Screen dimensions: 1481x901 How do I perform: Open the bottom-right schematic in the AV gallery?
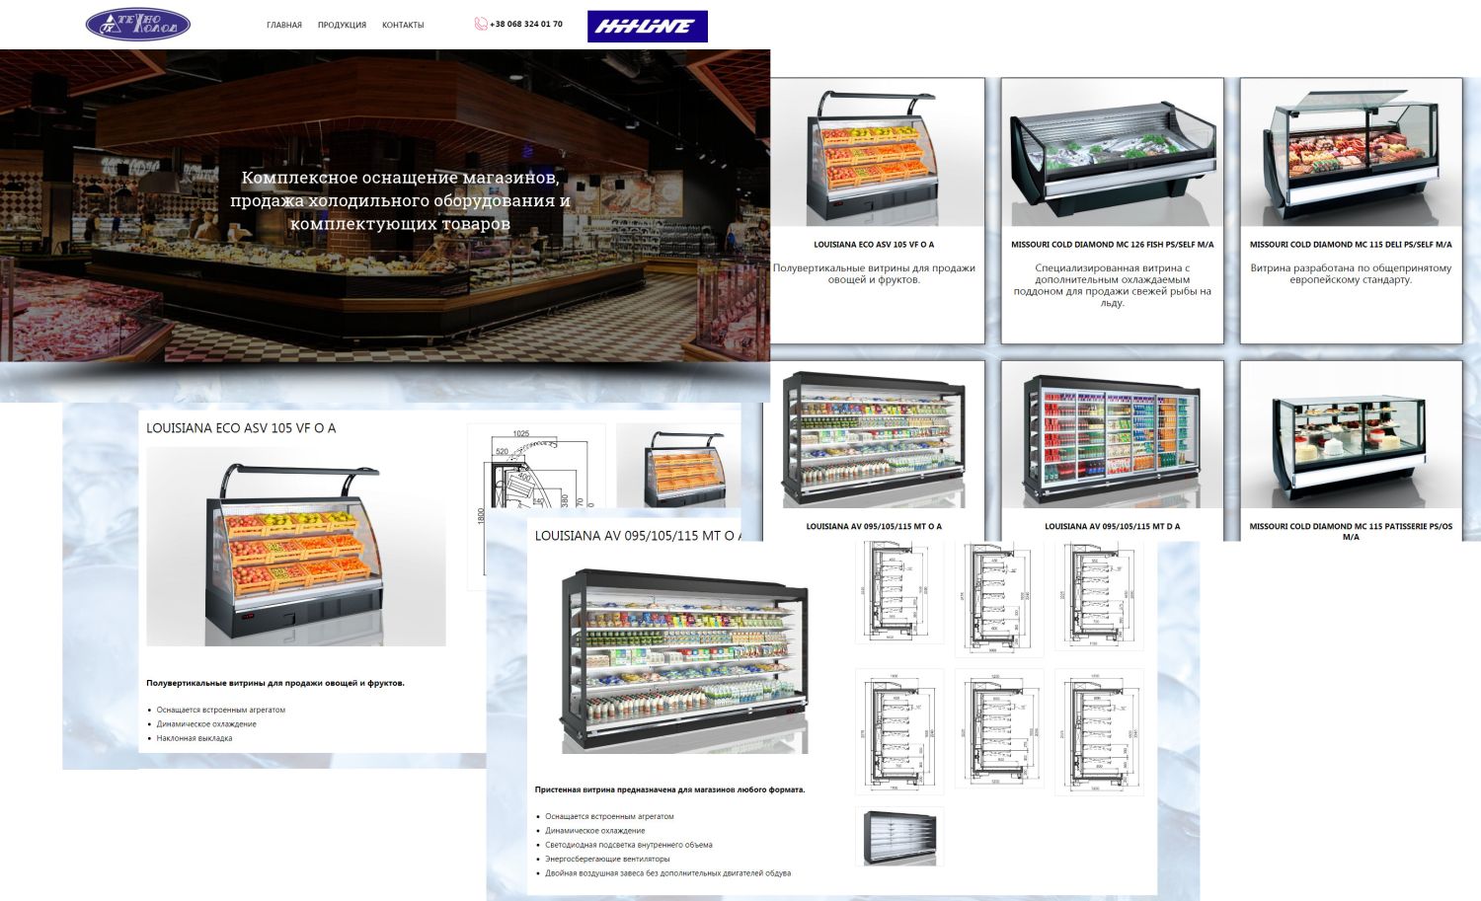click(1098, 732)
